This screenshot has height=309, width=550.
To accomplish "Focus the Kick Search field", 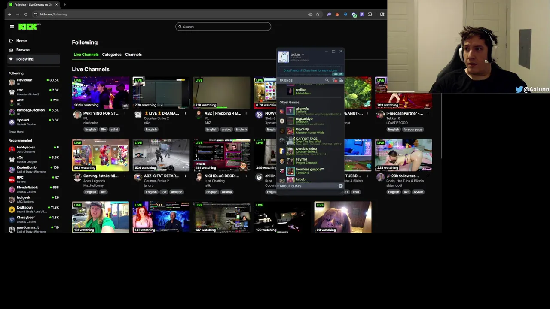I will click(x=223, y=27).
